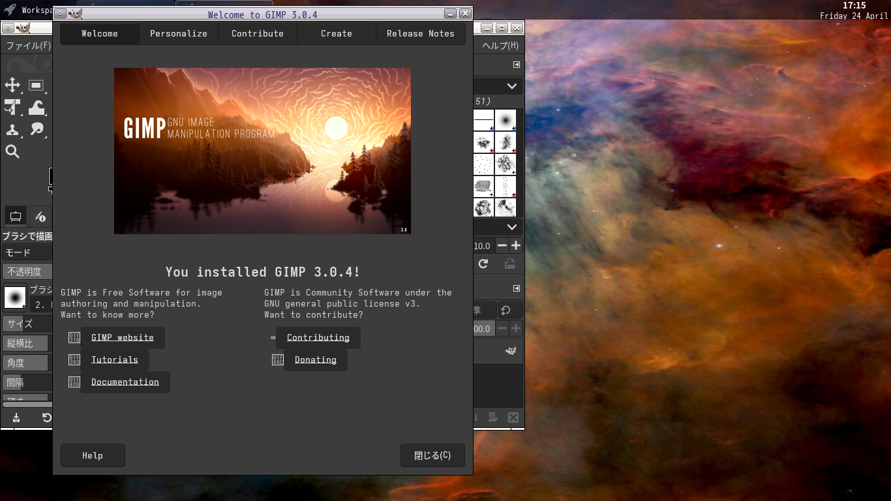Click the reset tool options icon

47,417
